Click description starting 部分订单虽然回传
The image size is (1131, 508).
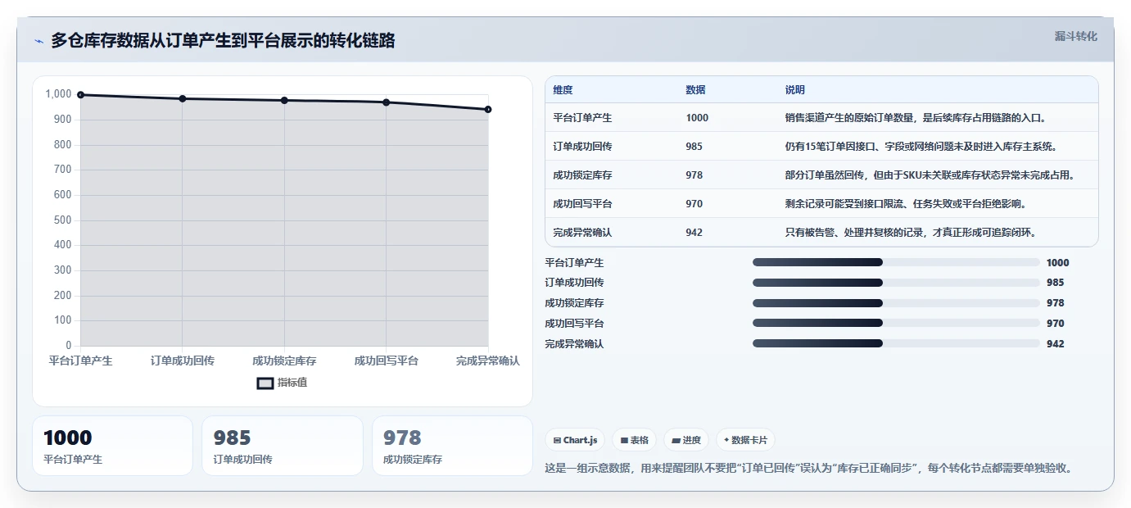click(930, 175)
